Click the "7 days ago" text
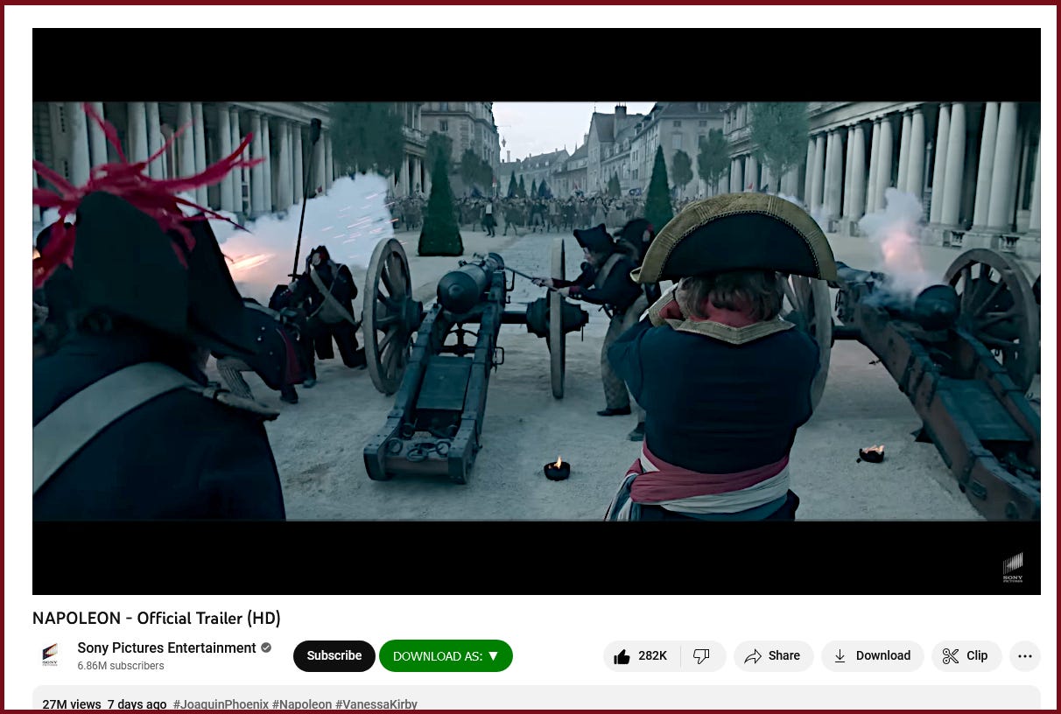The width and height of the screenshot is (1061, 714). (x=137, y=704)
